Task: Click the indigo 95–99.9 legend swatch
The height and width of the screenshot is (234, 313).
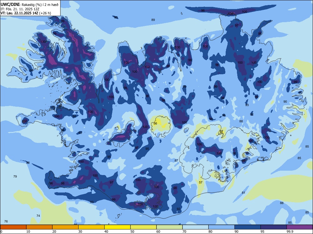Action: (274, 227)
